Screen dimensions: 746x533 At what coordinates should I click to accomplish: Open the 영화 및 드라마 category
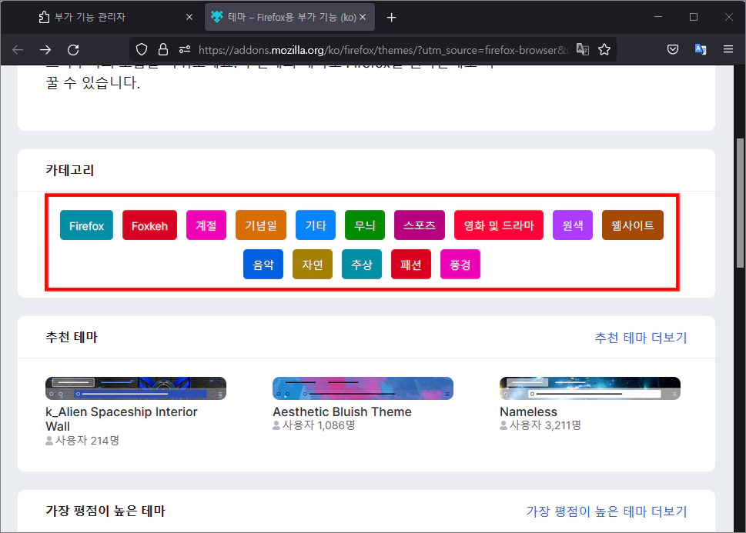click(499, 225)
